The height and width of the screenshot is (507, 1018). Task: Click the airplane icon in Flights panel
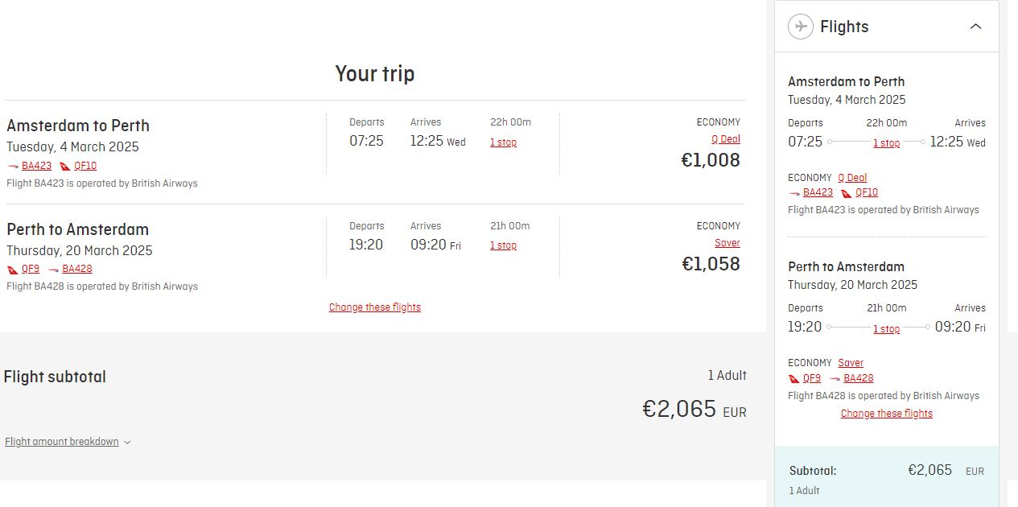(801, 27)
